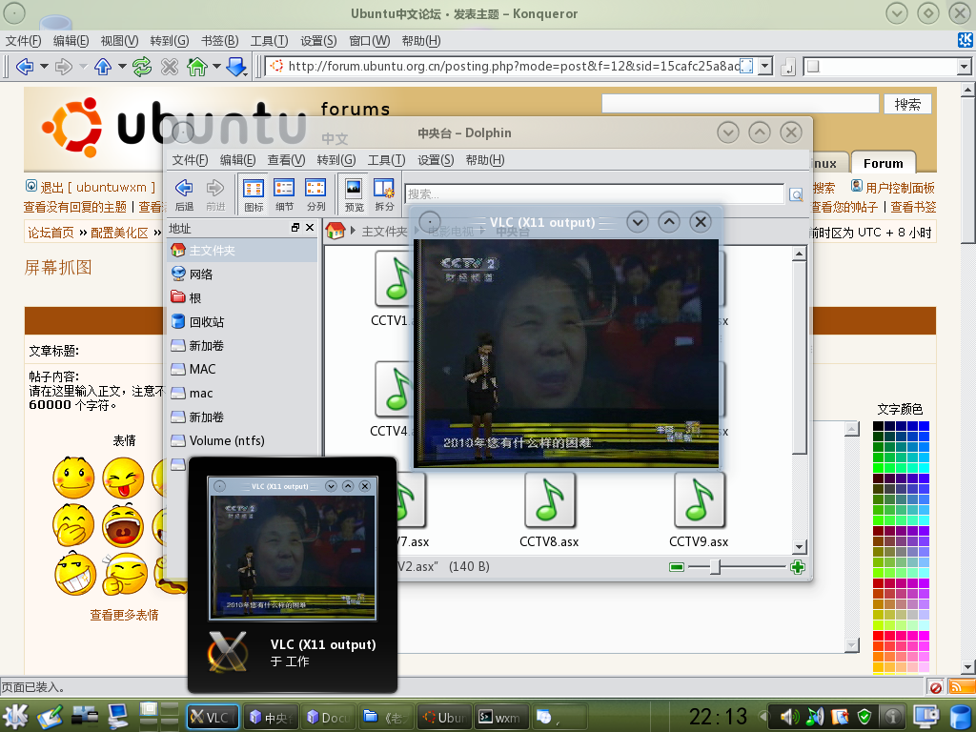
Task: Open 工具(T) menu in Konqueror
Action: coord(269,41)
